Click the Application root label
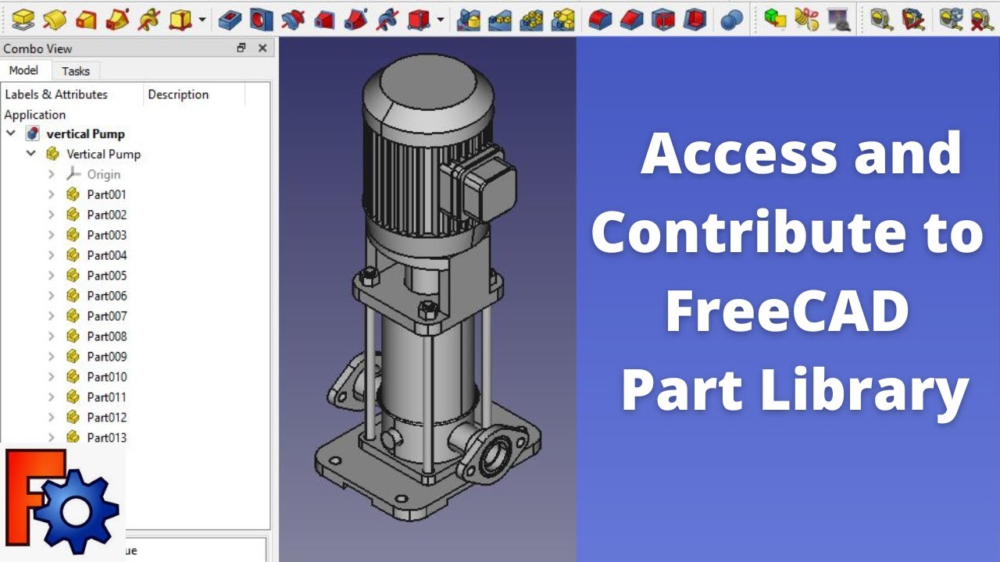 tap(35, 115)
